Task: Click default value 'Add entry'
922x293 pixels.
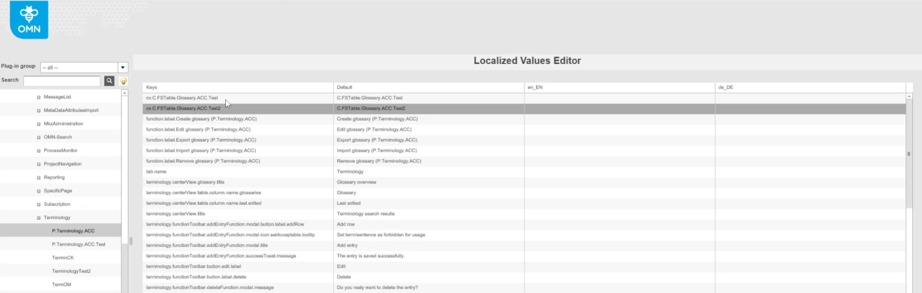Action: 347,245
